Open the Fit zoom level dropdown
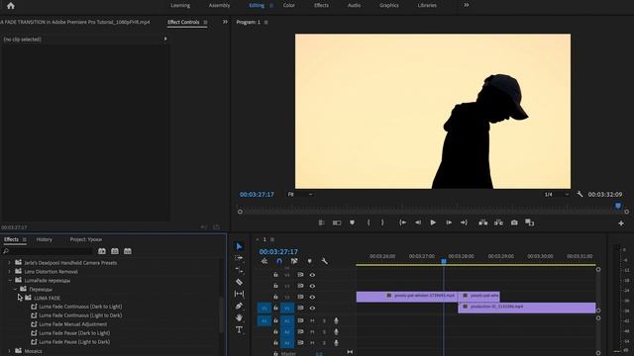The height and width of the screenshot is (356, 634). pyautogui.click(x=300, y=194)
